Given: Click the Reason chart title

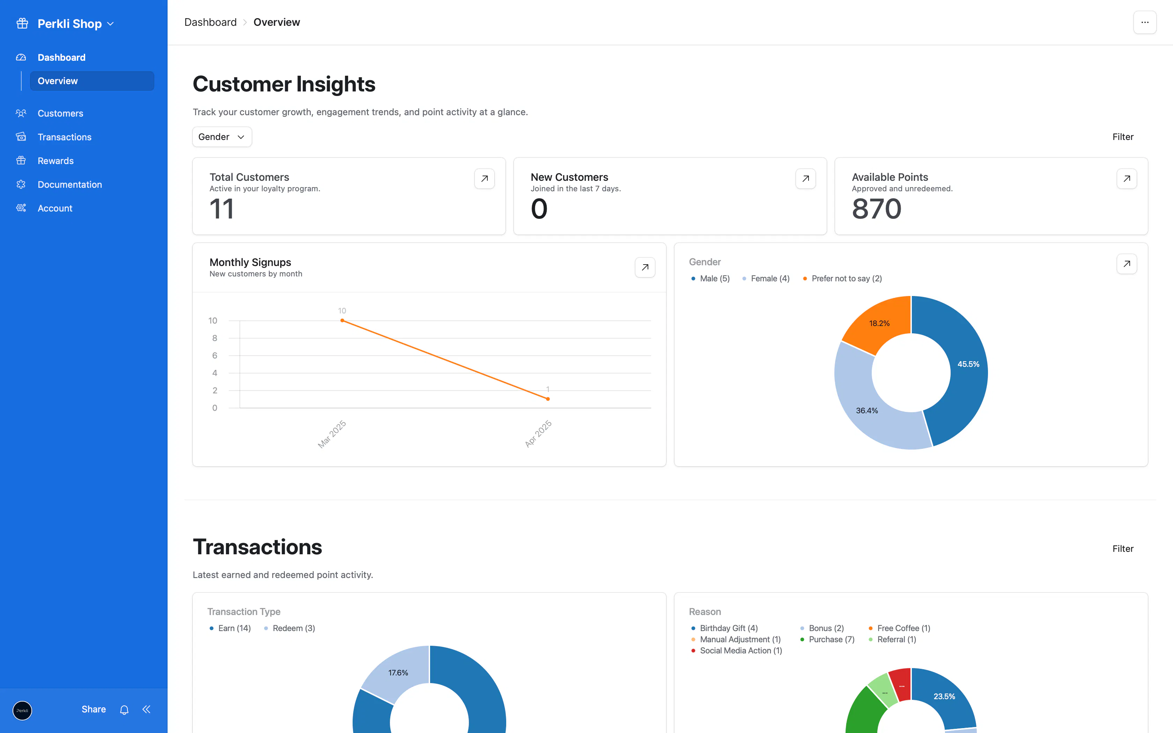Looking at the screenshot, I should pyautogui.click(x=705, y=612).
